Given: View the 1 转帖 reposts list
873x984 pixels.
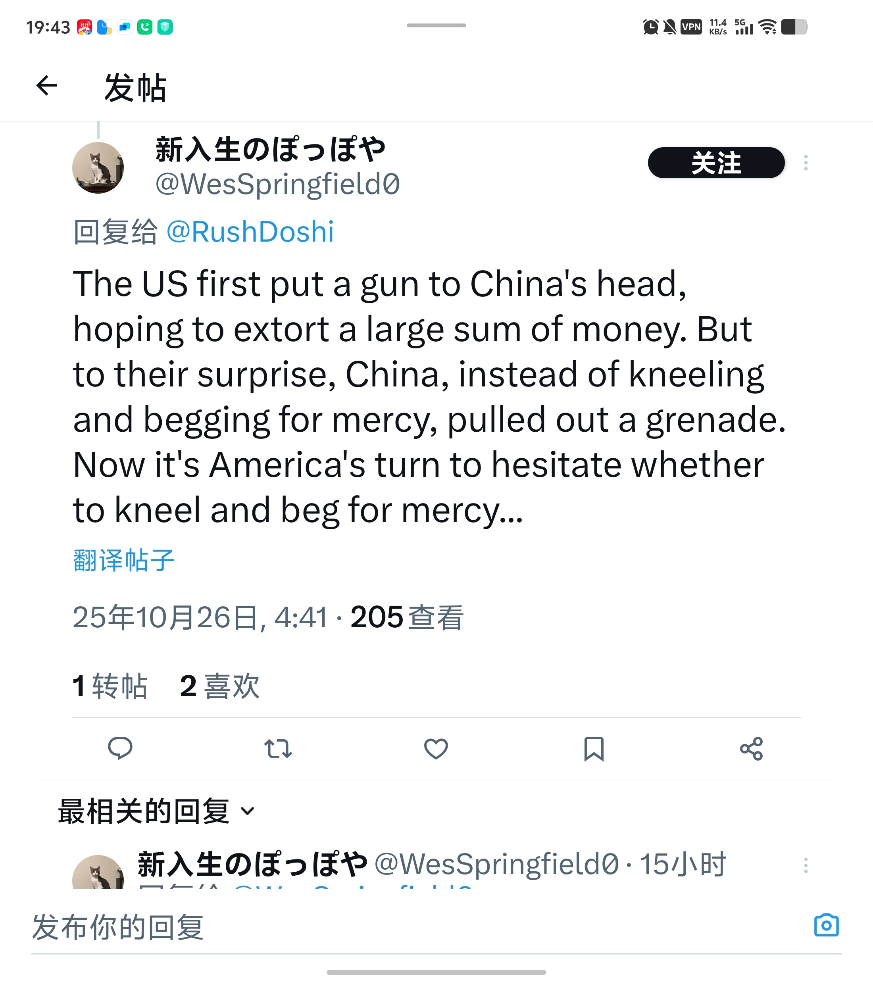Looking at the screenshot, I should pyautogui.click(x=110, y=686).
